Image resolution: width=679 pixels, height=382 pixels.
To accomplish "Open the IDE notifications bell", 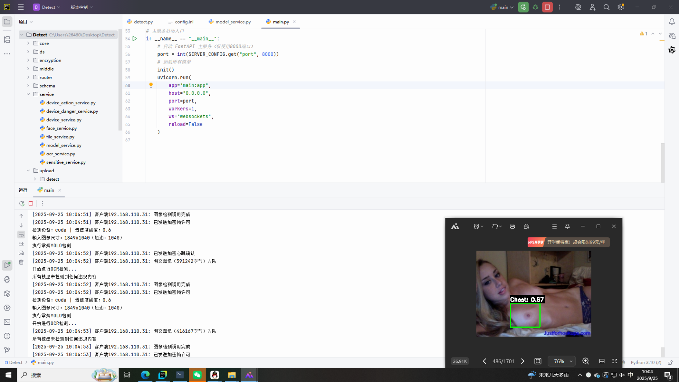I will coord(672,22).
